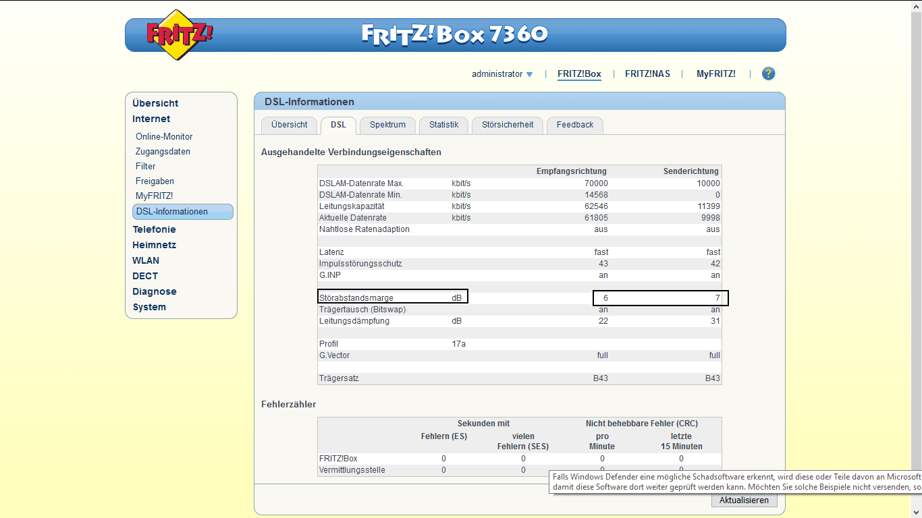Click the DSLAM-Datenrate Min. row label

coord(360,195)
